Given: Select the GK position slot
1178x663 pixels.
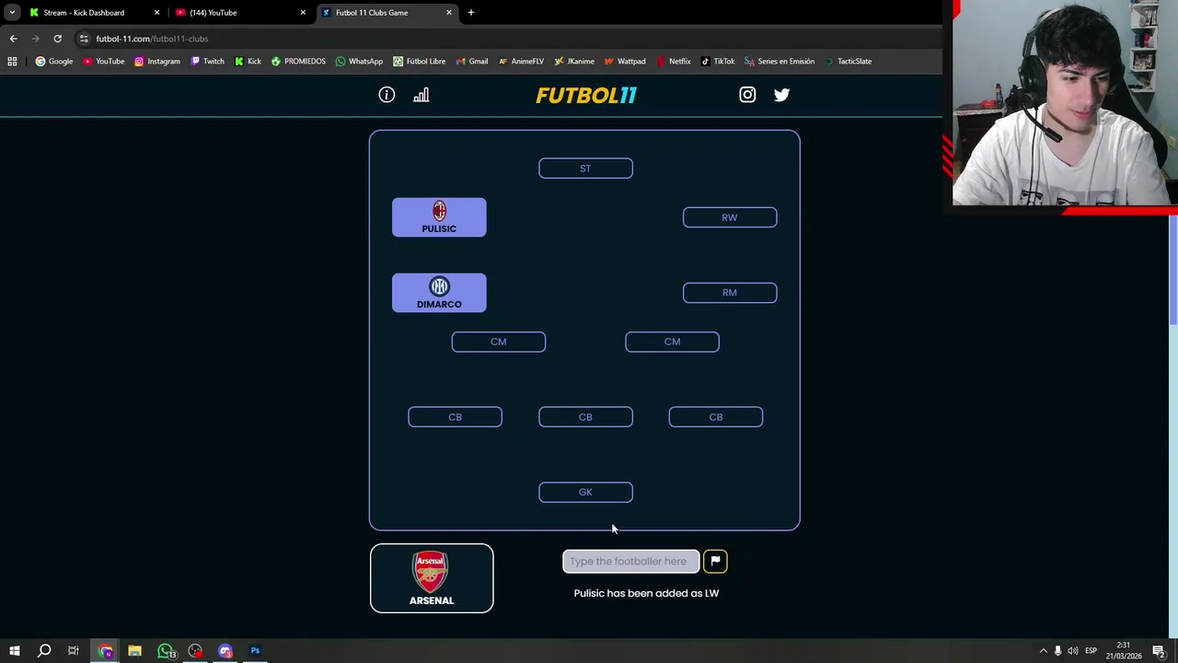Looking at the screenshot, I should coord(585,493).
